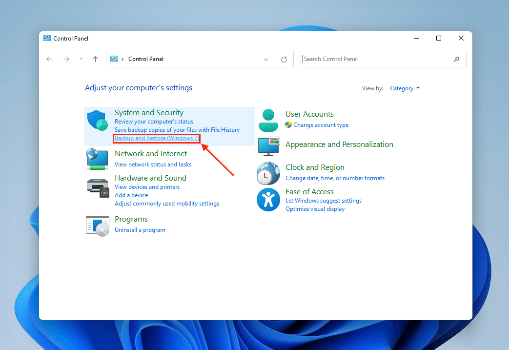509x350 pixels.
Task: Open Network and Internet category
Action: pyautogui.click(x=151, y=154)
